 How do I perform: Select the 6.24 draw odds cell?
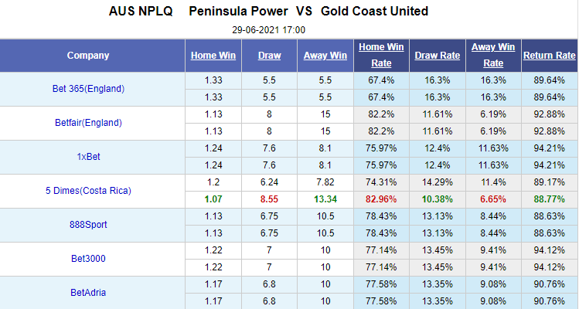269,182
